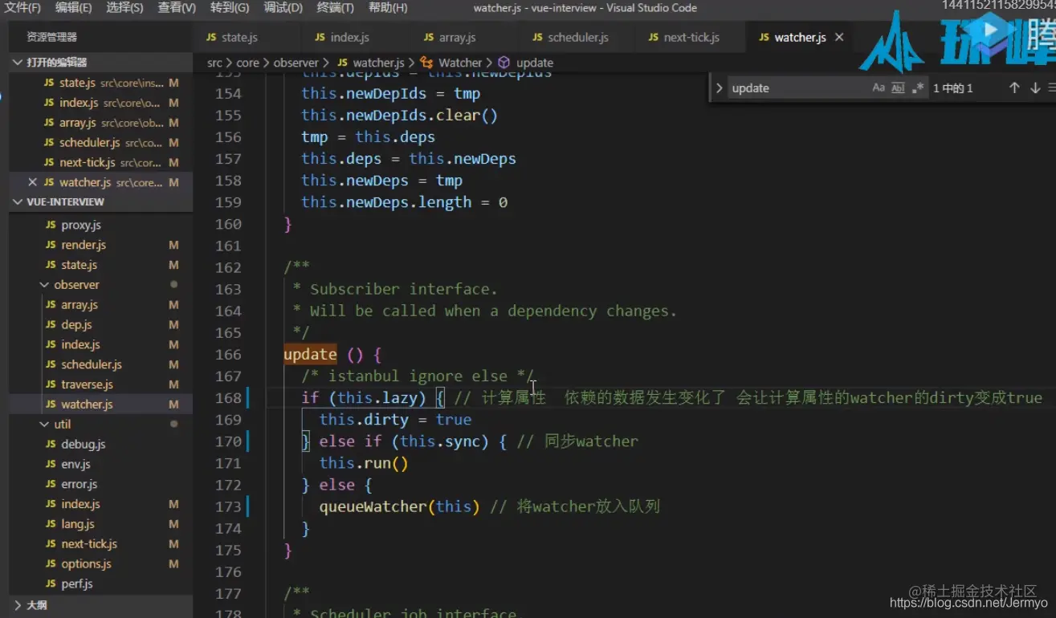
Task: Toggle Match Whole Word in find widget
Action: [899, 88]
